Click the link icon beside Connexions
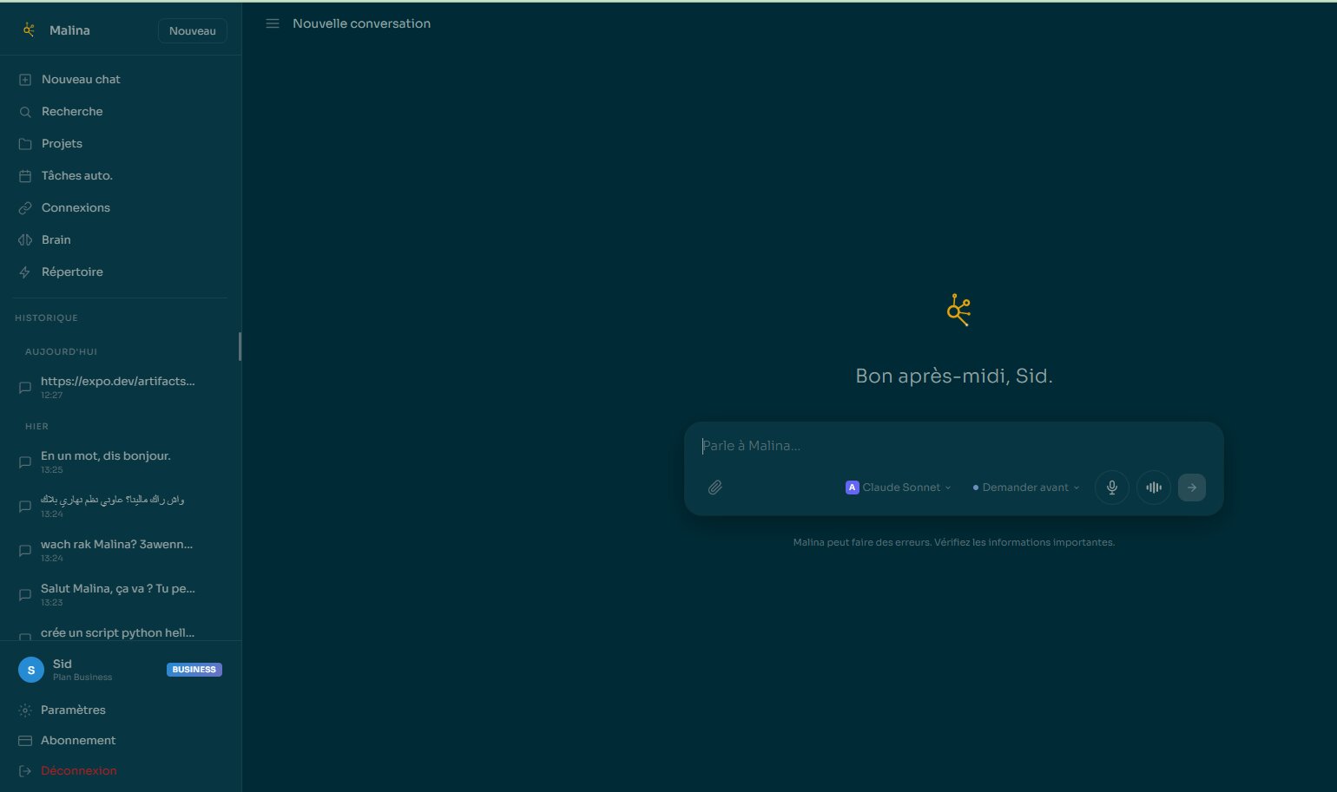1337x792 pixels. (25, 208)
